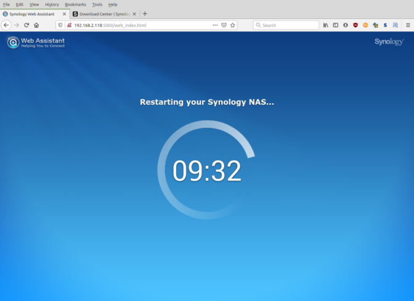Open the View menu
Viewport: 414px width, 301px height.
tap(34, 4)
